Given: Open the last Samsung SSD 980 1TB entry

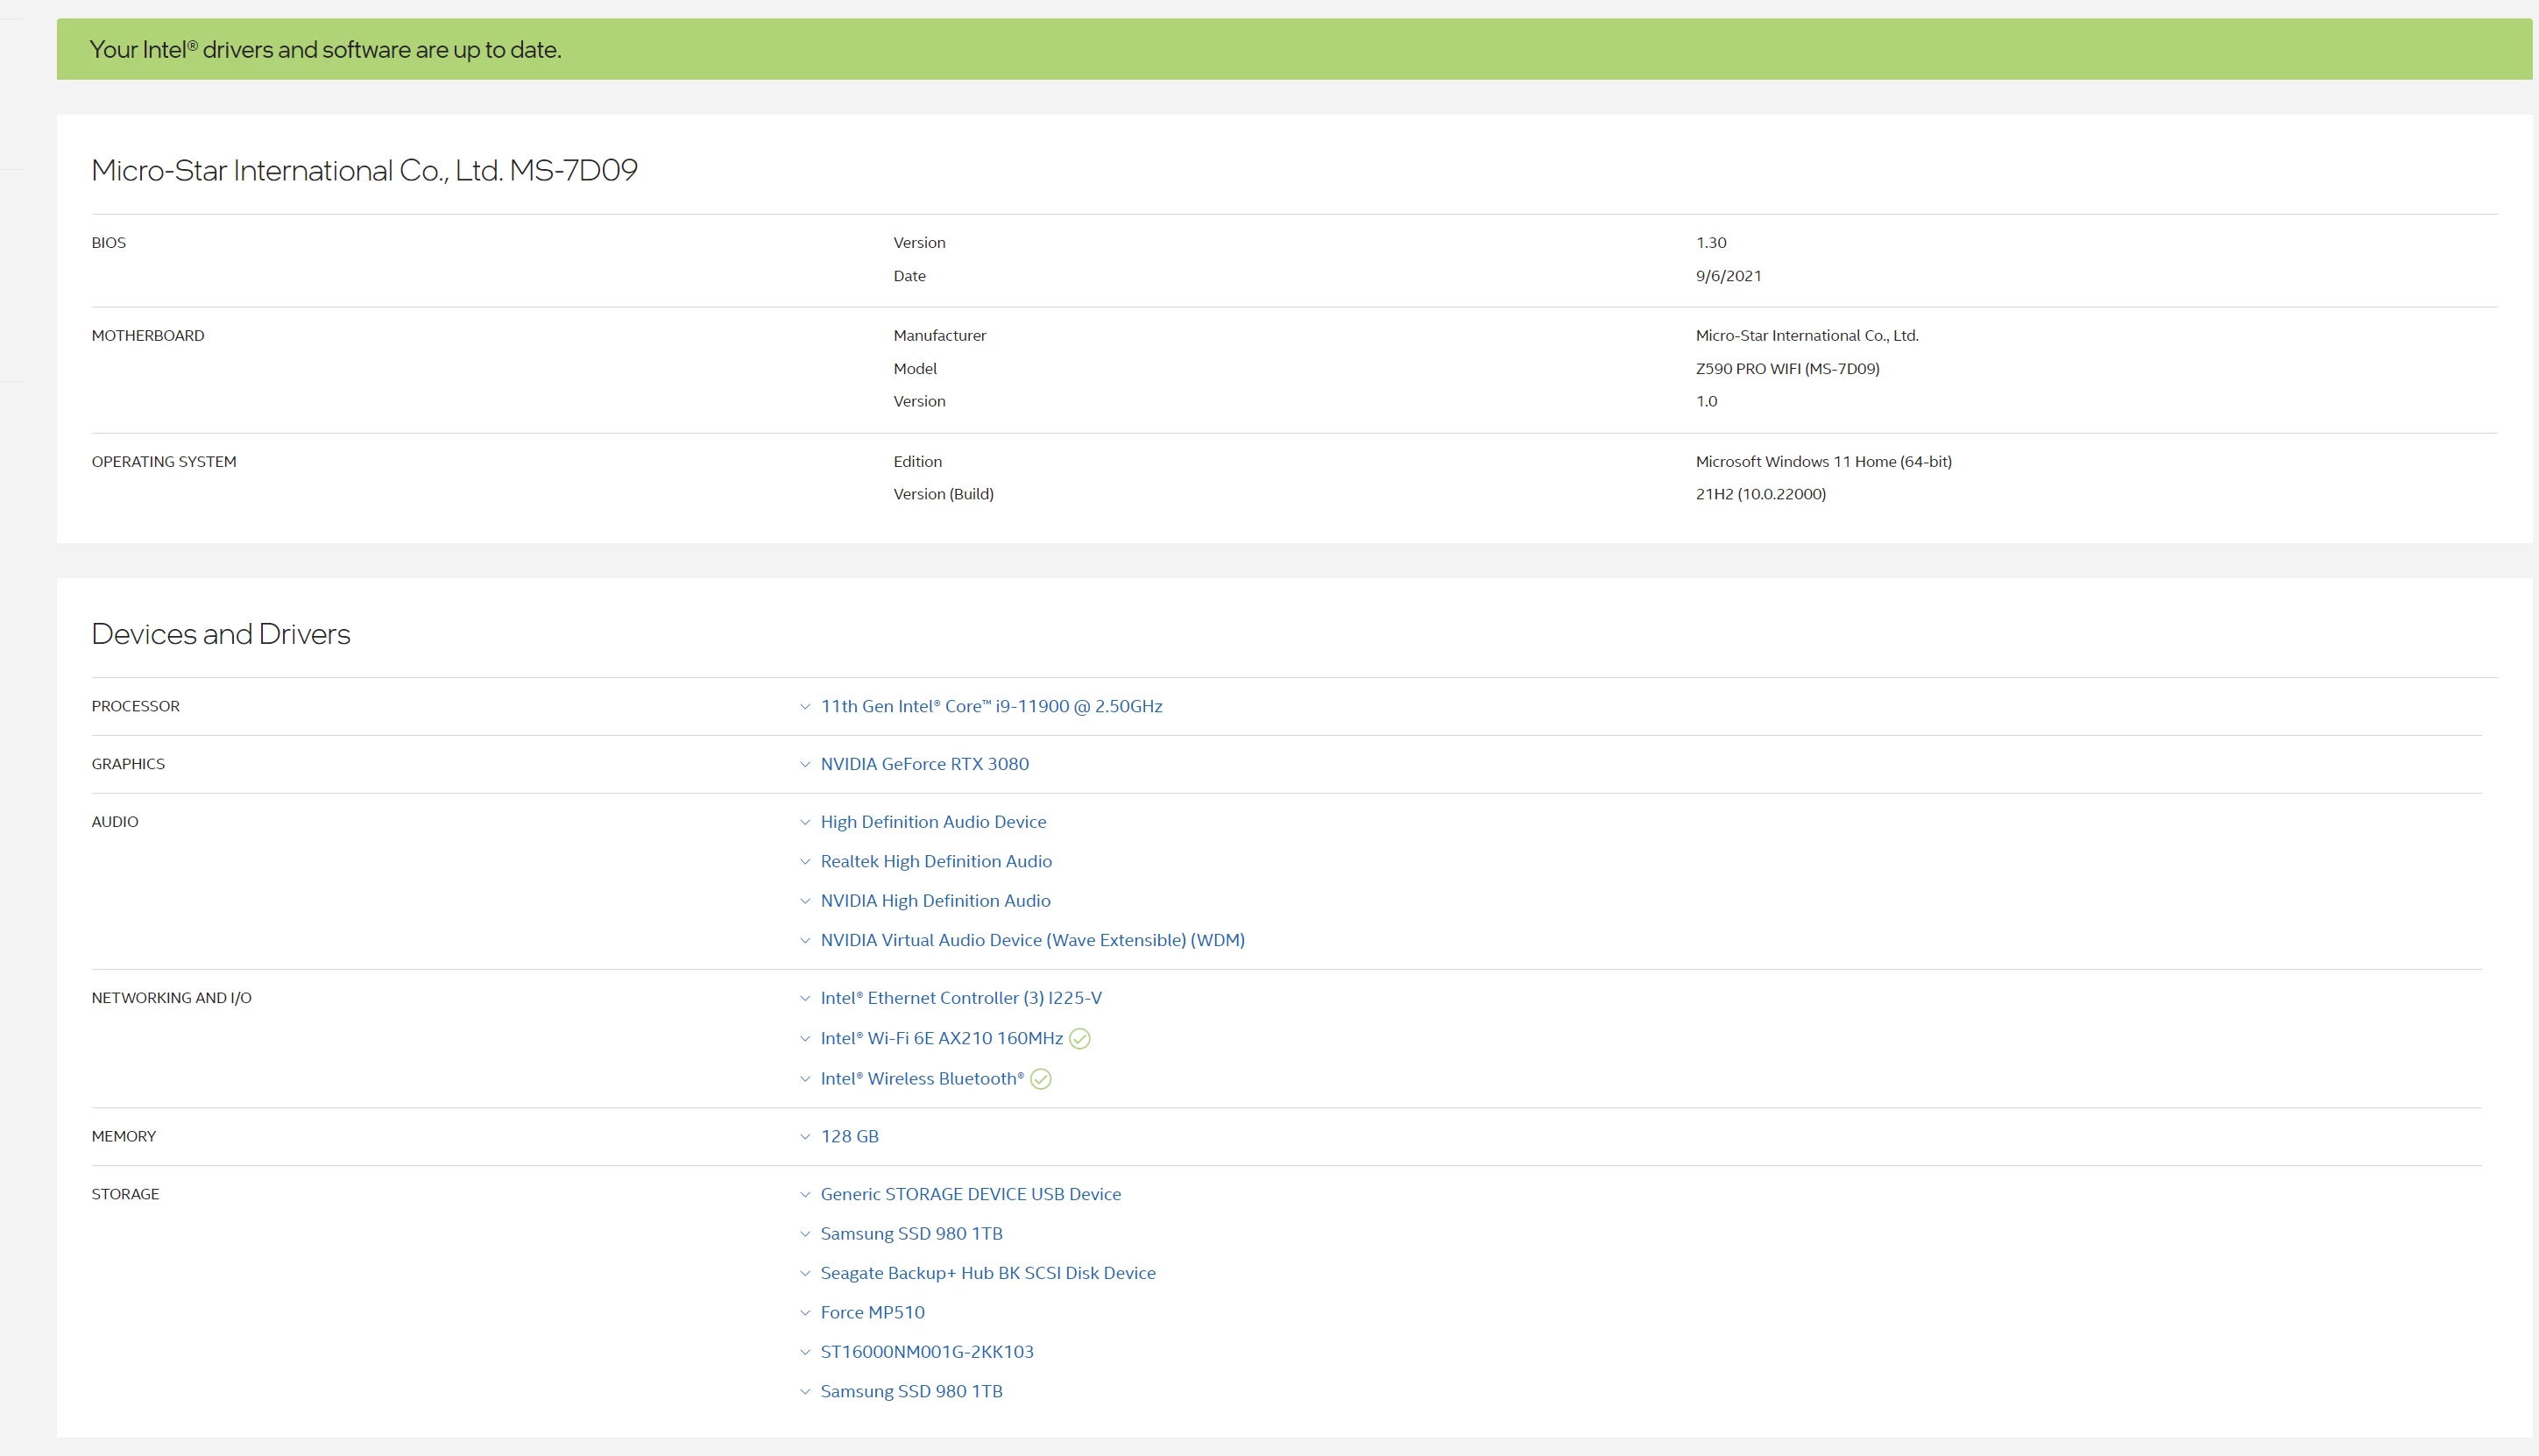Looking at the screenshot, I should [x=911, y=1391].
